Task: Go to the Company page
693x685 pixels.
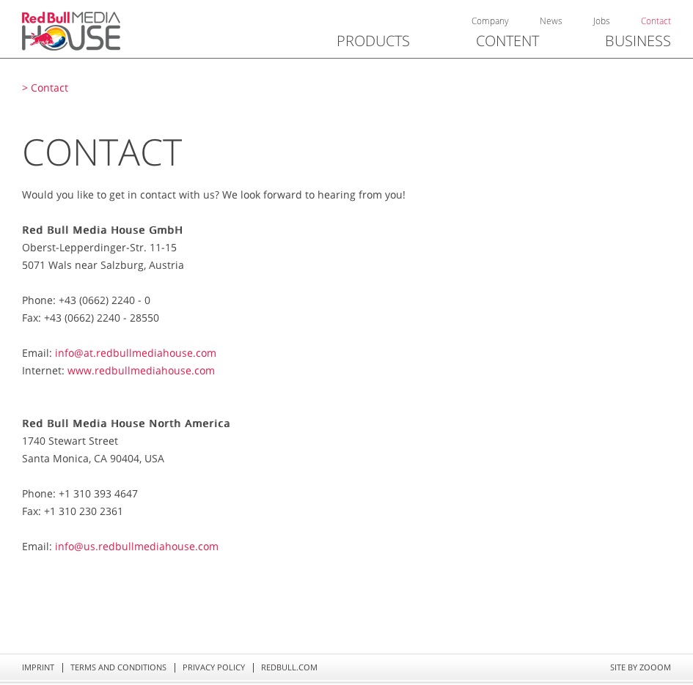Action: pos(490,21)
